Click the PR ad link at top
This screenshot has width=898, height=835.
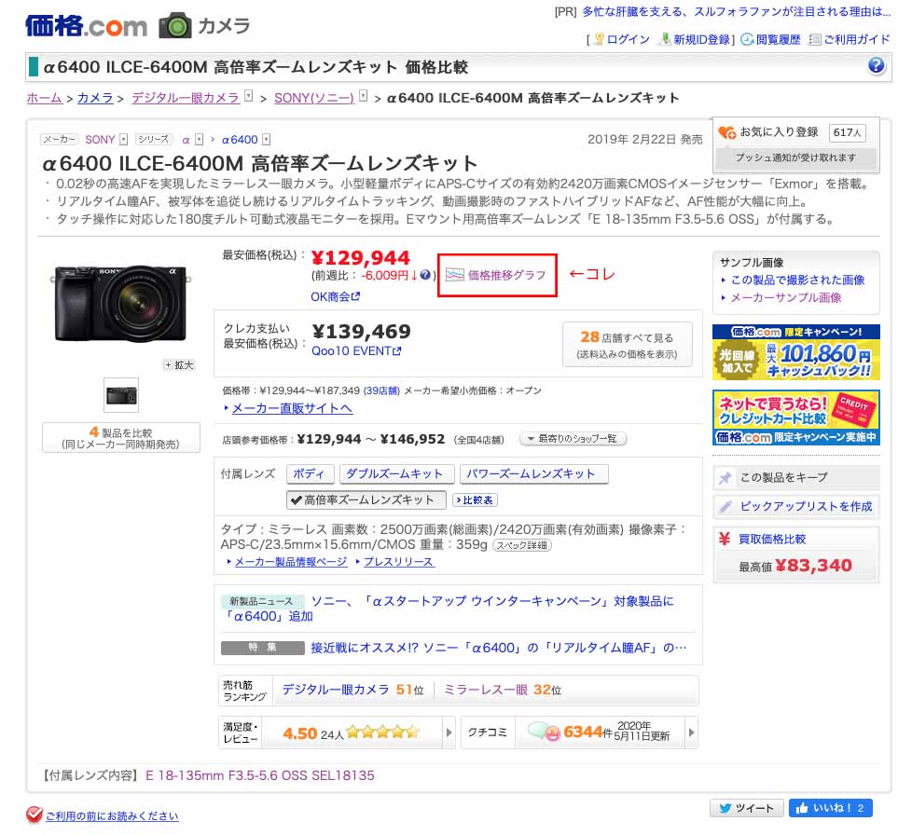tap(736, 11)
